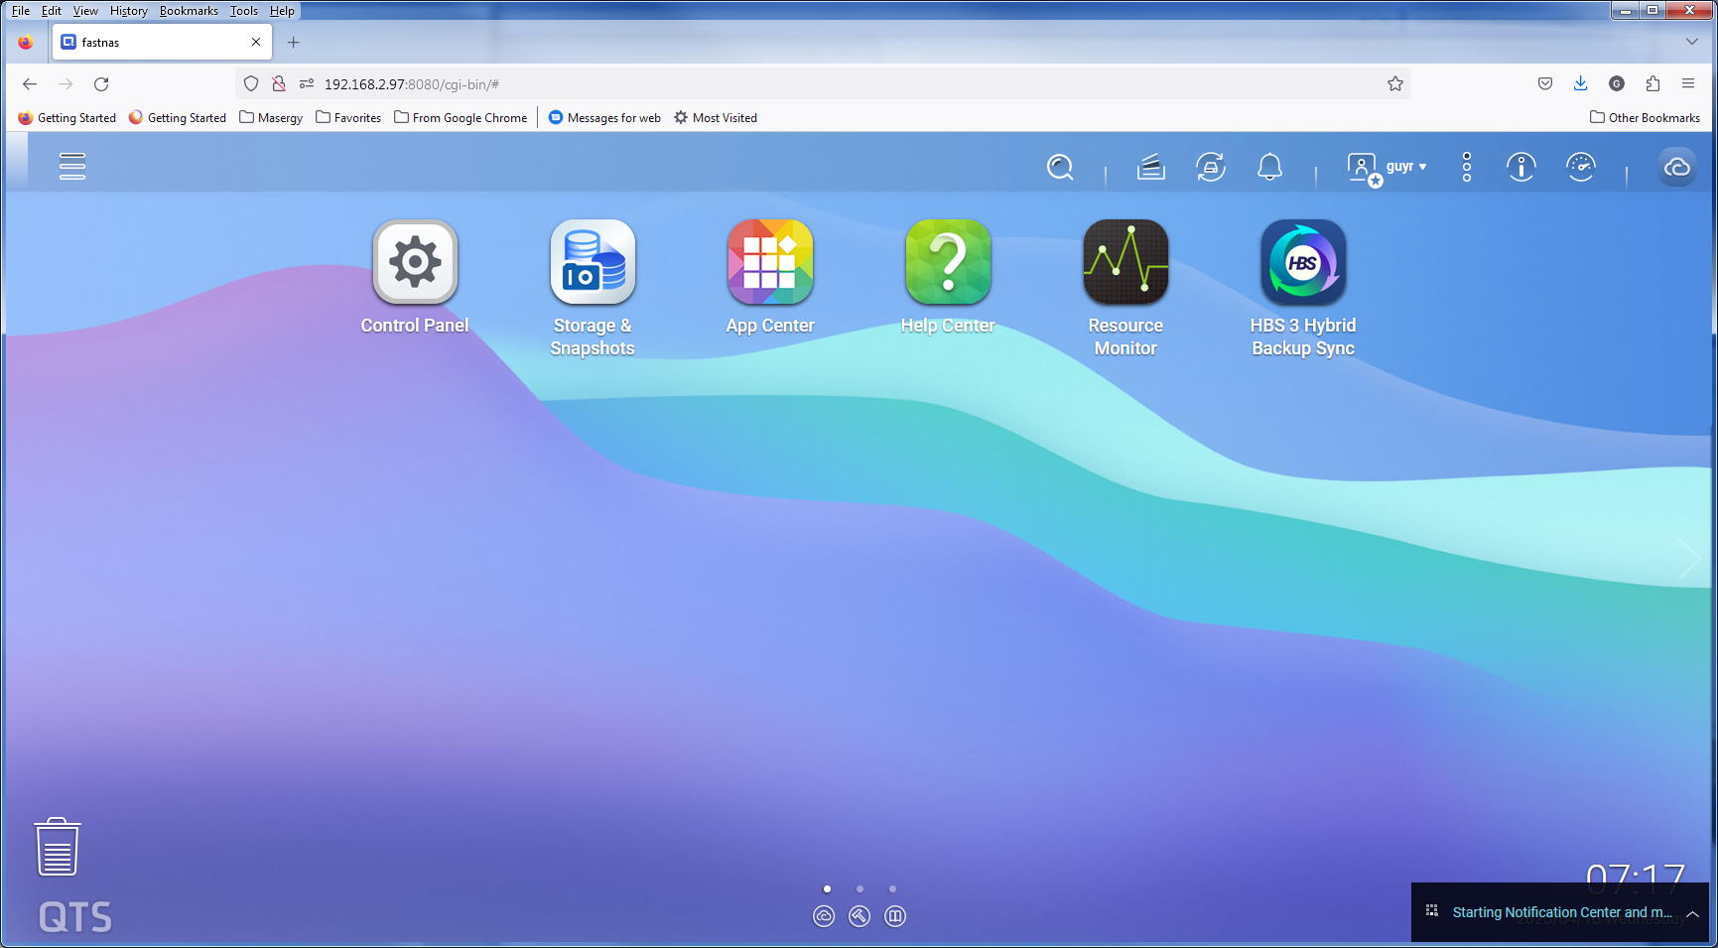Launch Storage & Snapshots app

(x=593, y=288)
